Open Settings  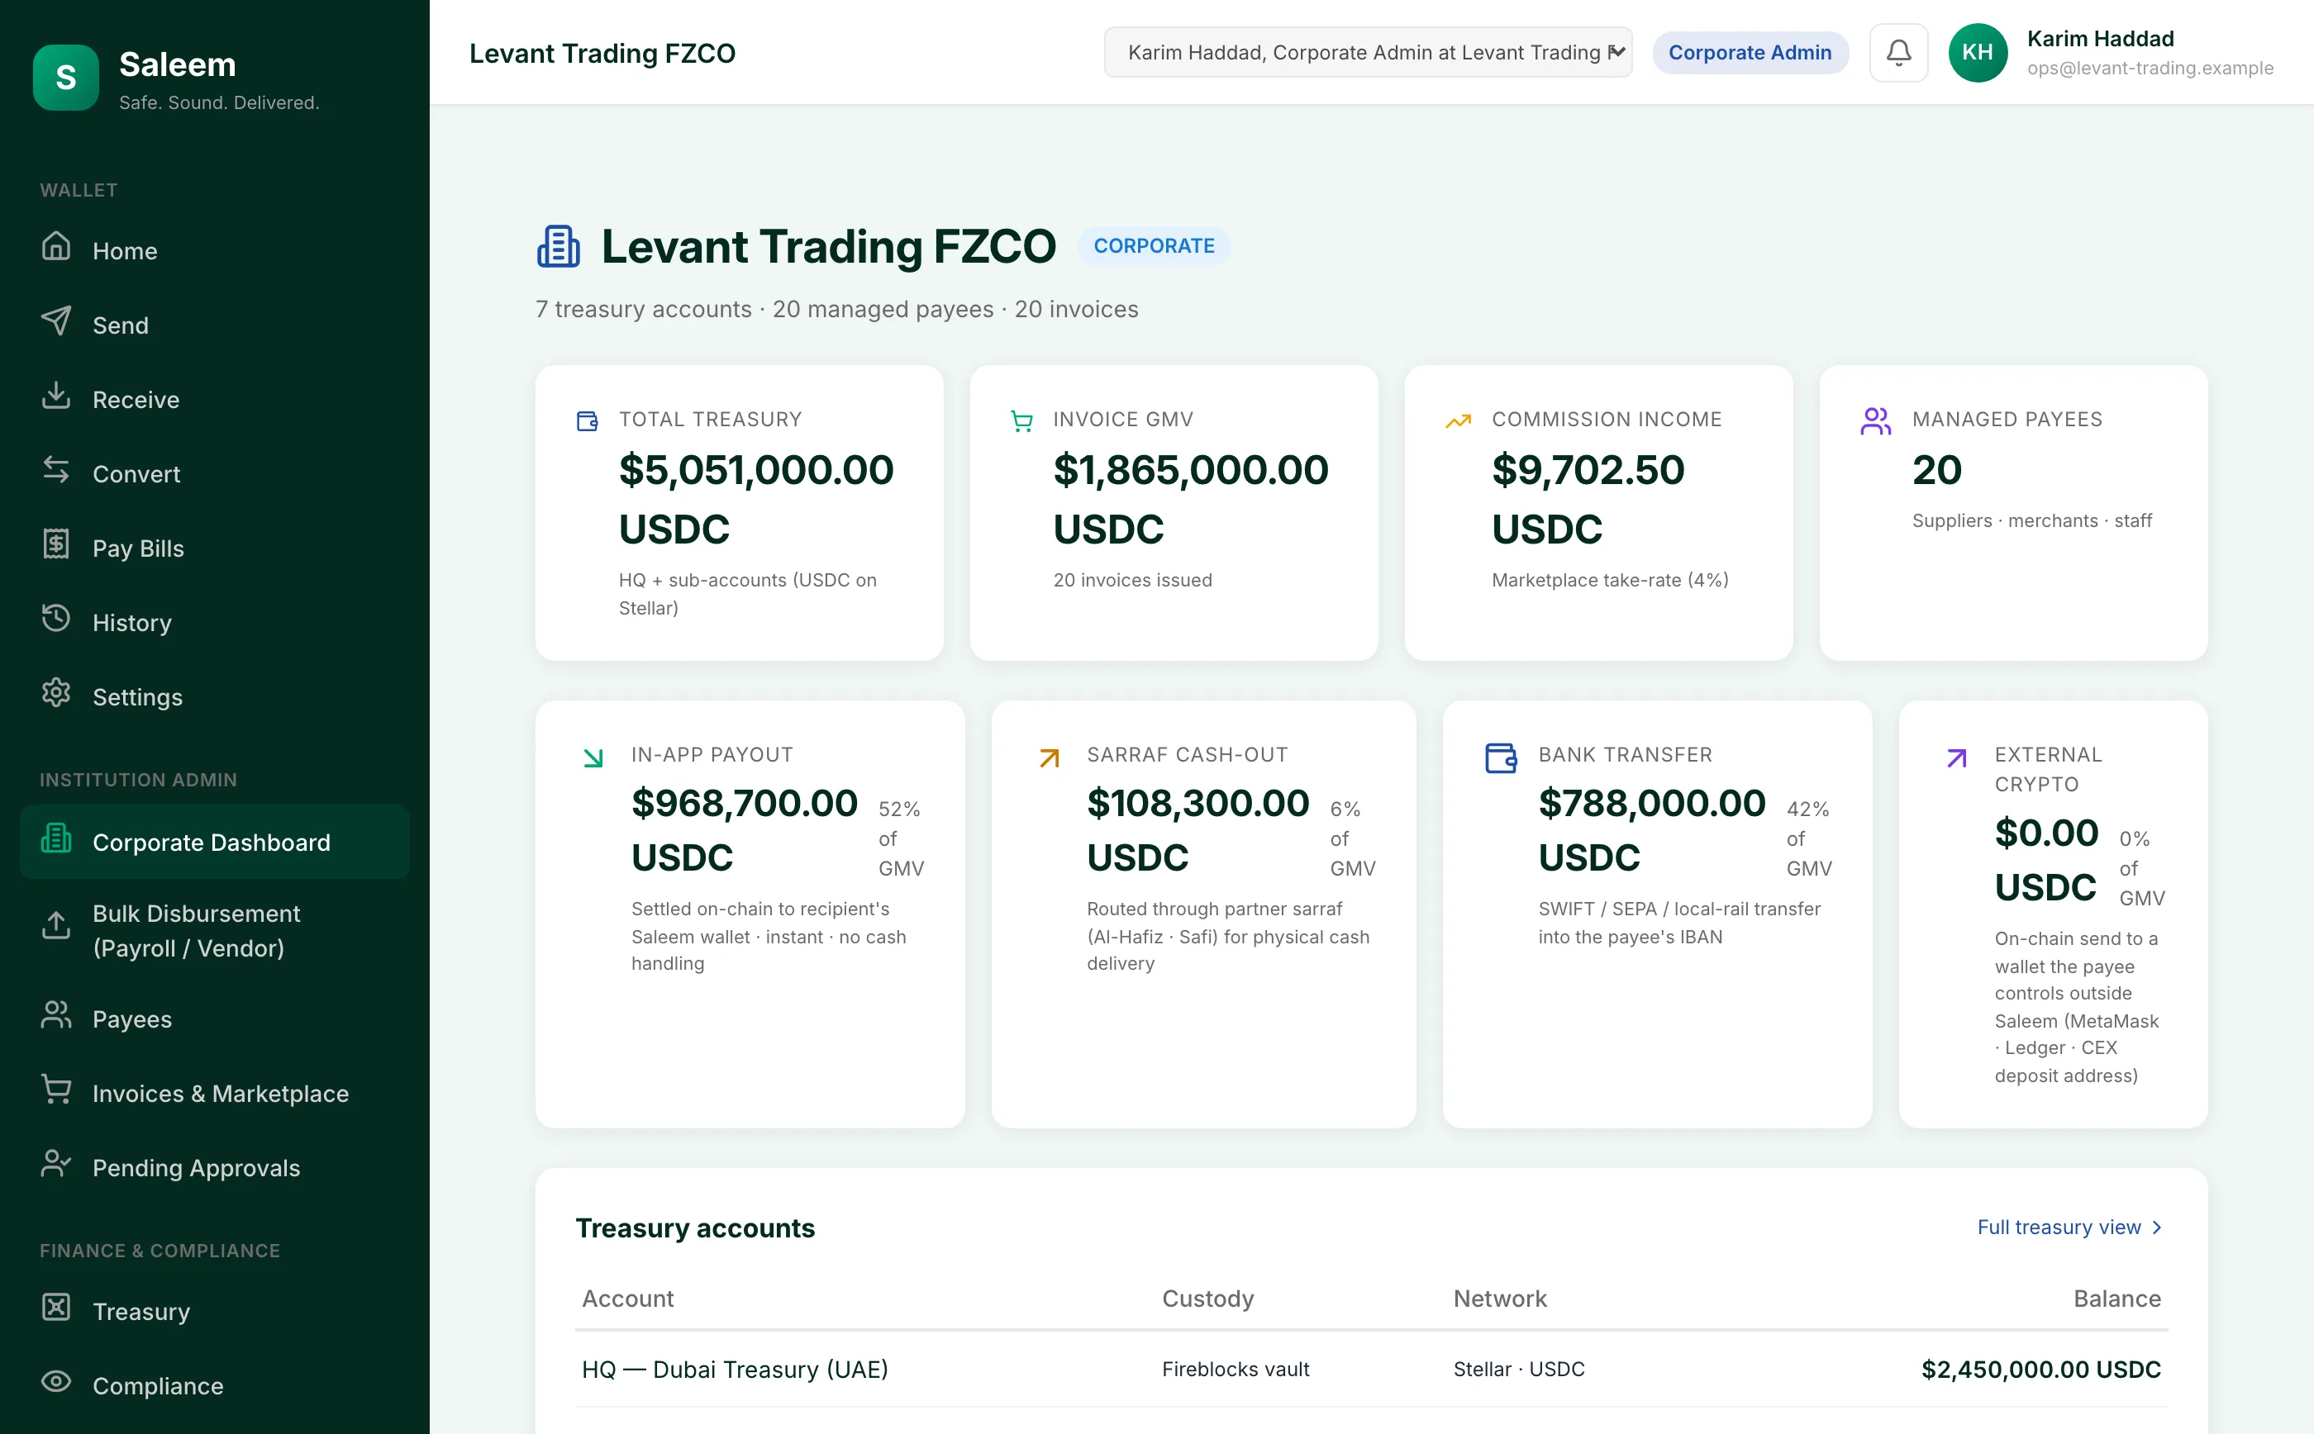214,696
